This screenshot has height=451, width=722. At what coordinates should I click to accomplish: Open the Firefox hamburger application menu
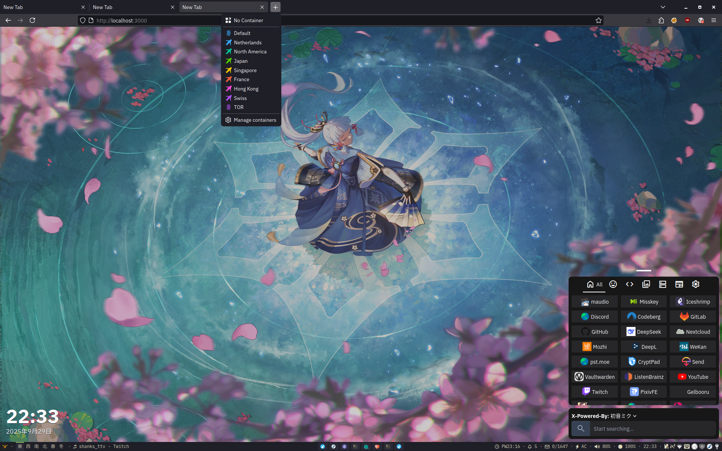[713, 20]
